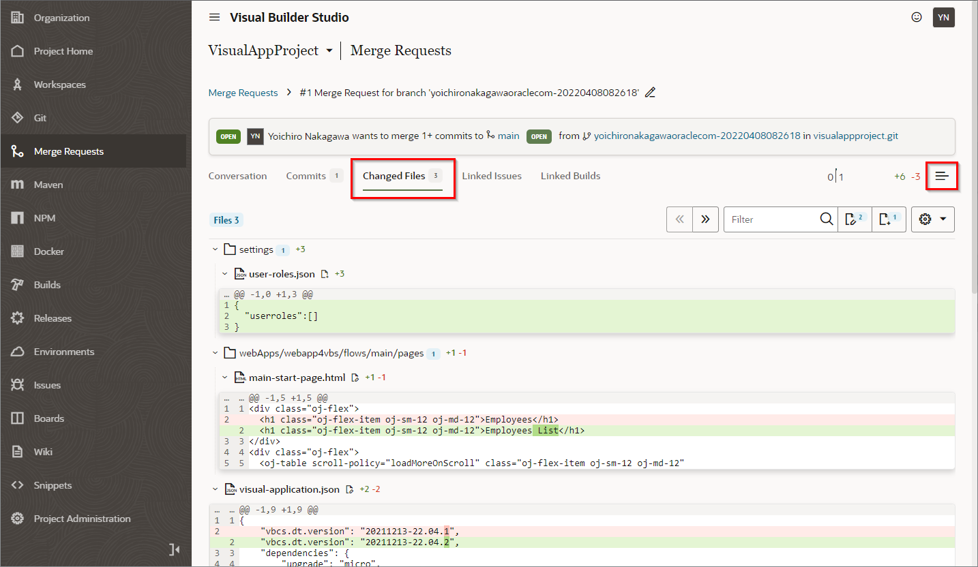This screenshot has width=978, height=567.
Task: Click the smiley feedback icon
Action: click(917, 17)
